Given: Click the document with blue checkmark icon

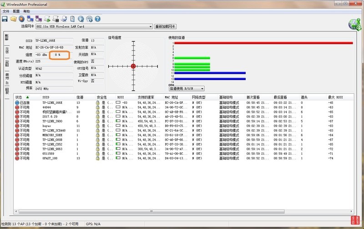Looking at the screenshot, I should tap(64, 19).
